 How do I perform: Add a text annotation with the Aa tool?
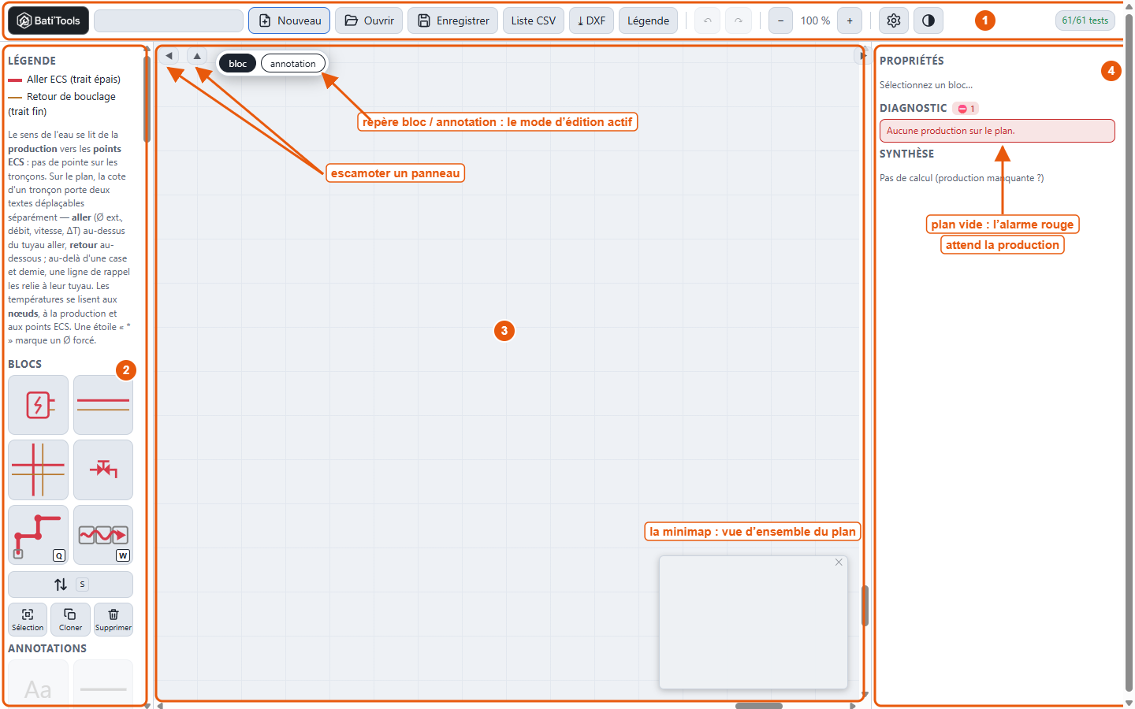point(38,683)
